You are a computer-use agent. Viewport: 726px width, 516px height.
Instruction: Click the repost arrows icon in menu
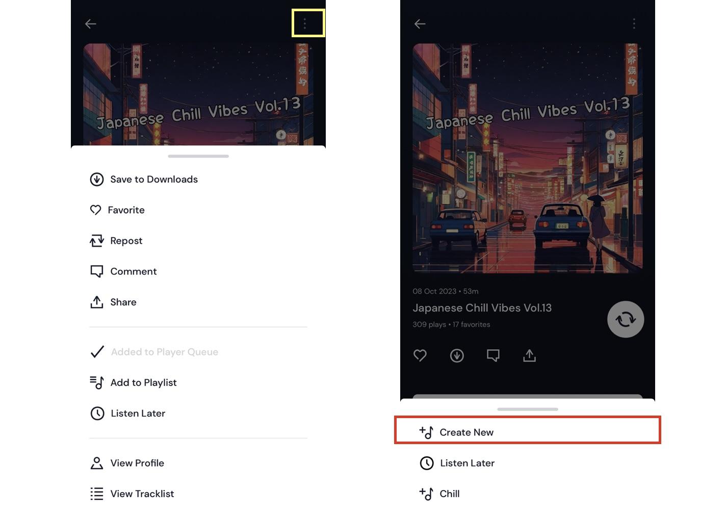(x=97, y=241)
